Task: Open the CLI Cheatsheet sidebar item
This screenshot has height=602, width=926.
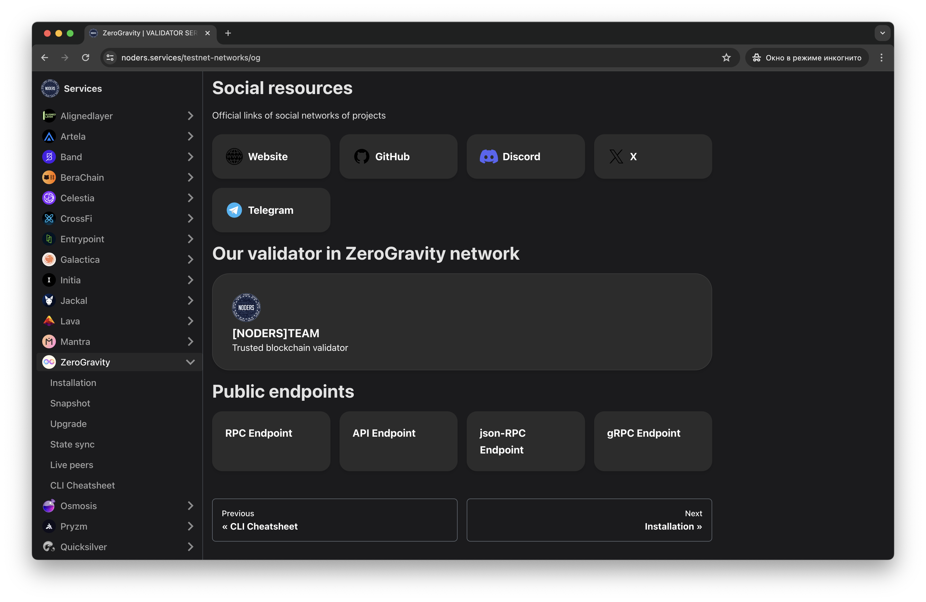Action: pyautogui.click(x=82, y=486)
